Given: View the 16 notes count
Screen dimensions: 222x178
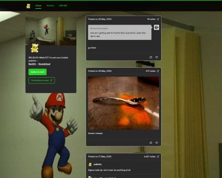Looking at the screenshot, I should click(x=151, y=19).
